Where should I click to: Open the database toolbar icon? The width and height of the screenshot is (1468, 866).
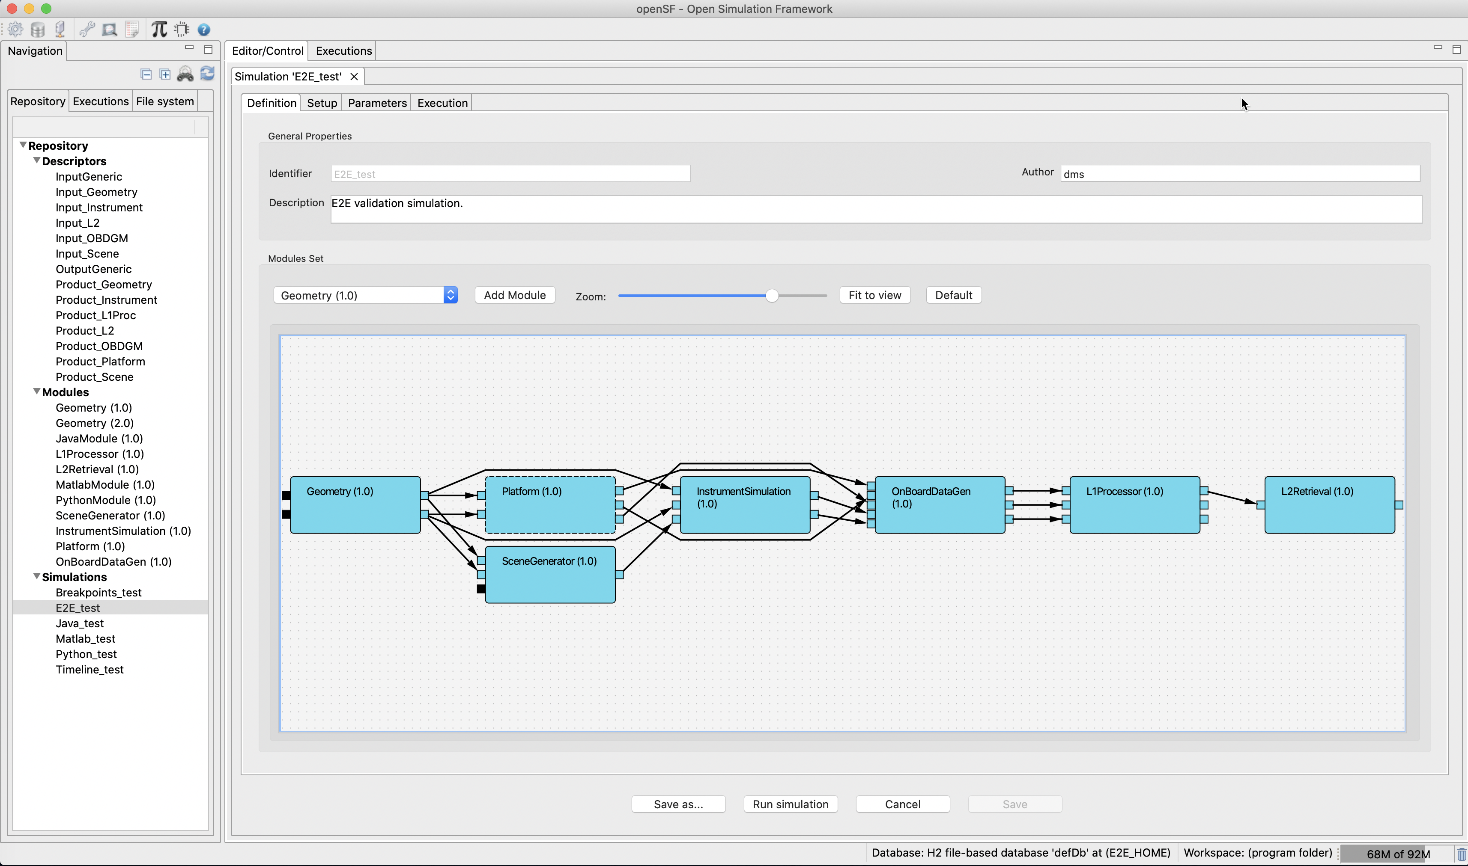(x=38, y=29)
